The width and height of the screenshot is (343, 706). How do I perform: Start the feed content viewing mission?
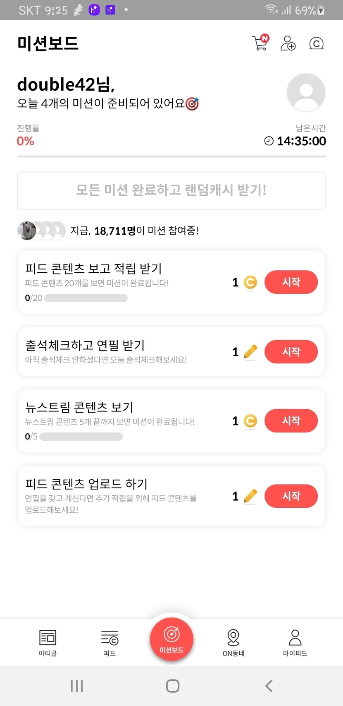point(291,282)
